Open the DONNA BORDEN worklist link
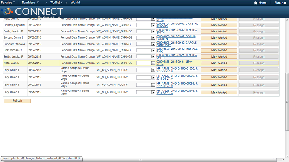Viewport: 289px width, 162px height. click(176, 37)
